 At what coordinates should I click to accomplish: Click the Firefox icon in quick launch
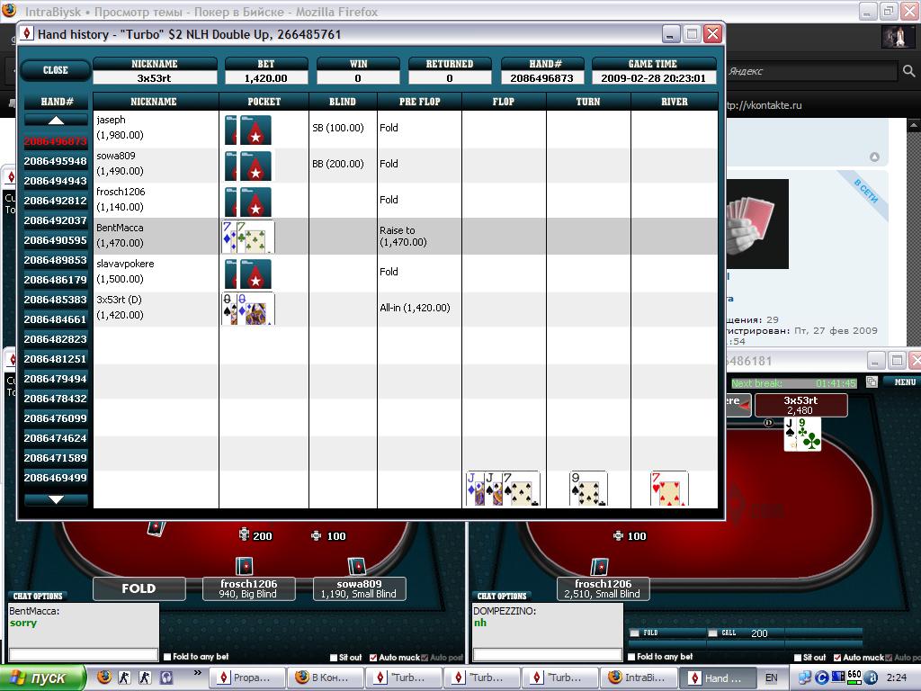coord(104,678)
